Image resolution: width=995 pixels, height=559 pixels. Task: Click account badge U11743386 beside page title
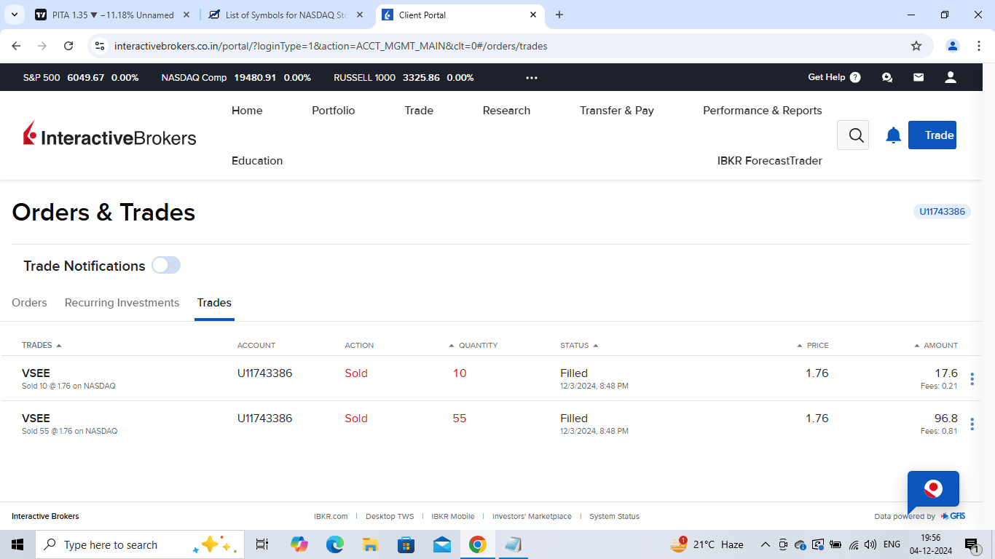click(942, 212)
